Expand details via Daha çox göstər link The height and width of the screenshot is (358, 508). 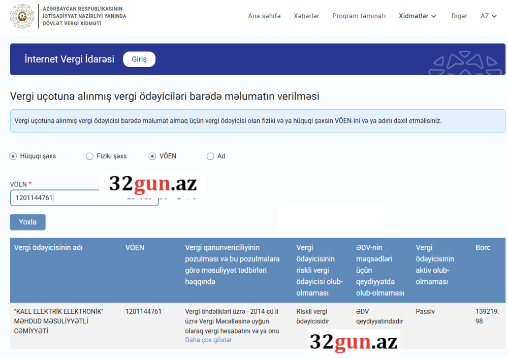pyautogui.click(x=208, y=340)
